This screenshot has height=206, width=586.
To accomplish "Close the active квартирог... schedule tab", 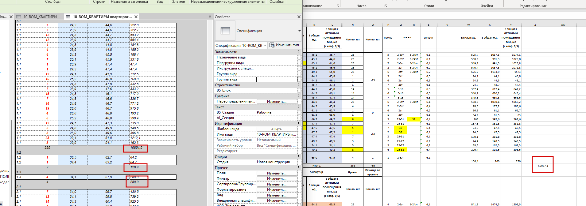I will [136, 17].
